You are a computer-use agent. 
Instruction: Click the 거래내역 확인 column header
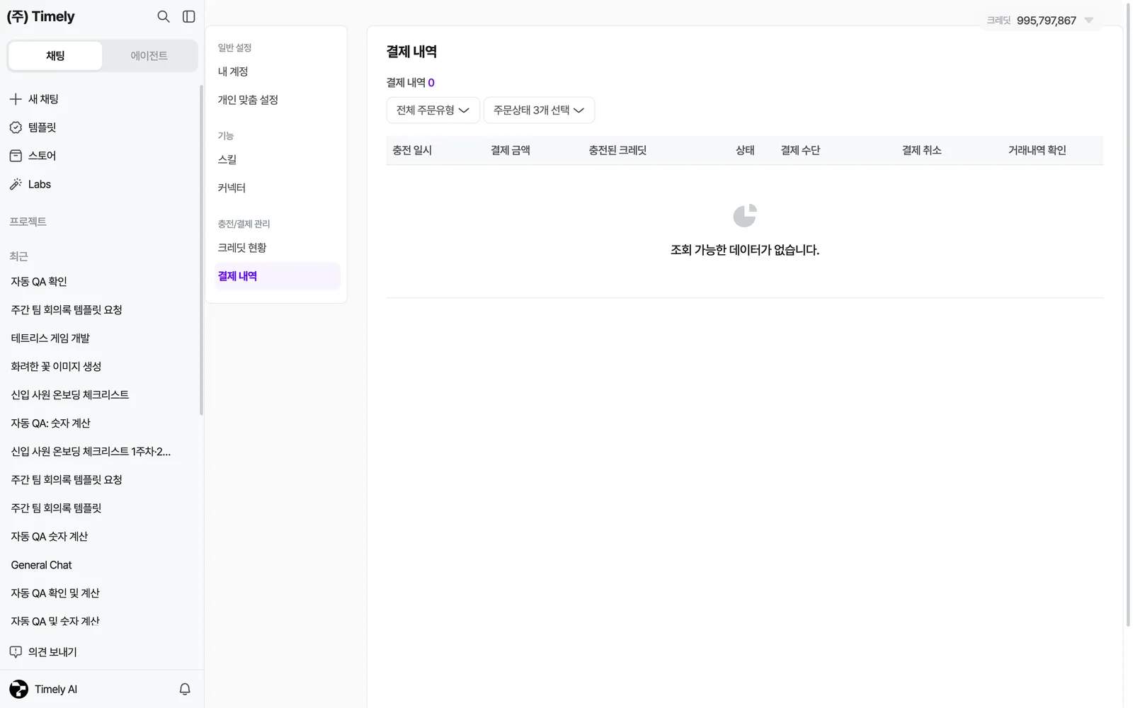(1037, 150)
